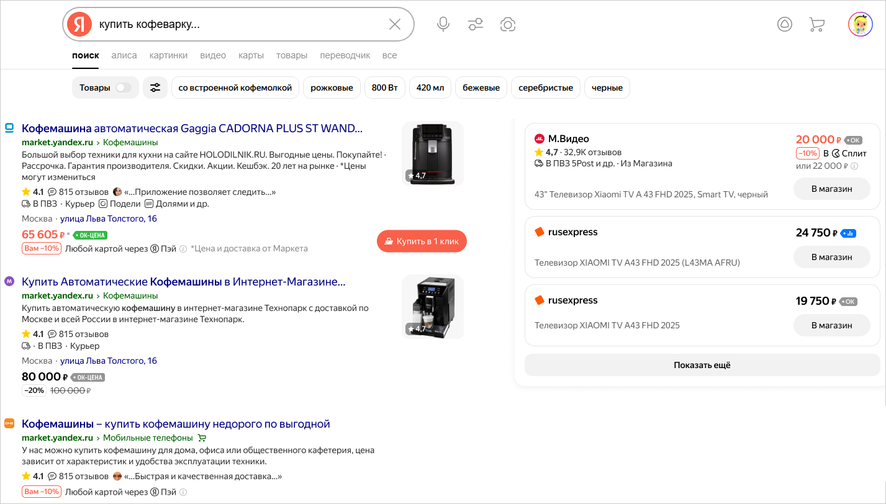
Task: Click the purple favicon of Технопарк result
Action: pyautogui.click(x=9, y=281)
